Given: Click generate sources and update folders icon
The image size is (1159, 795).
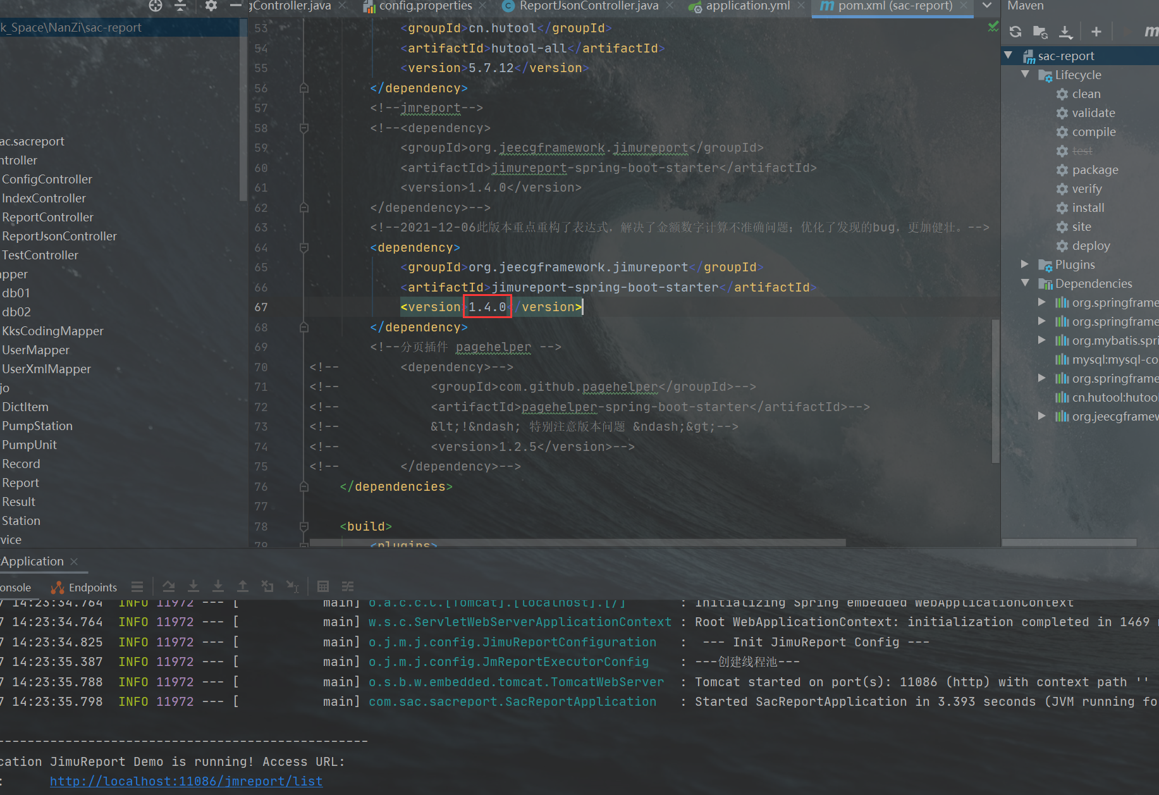Looking at the screenshot, I should [1040, 32].
